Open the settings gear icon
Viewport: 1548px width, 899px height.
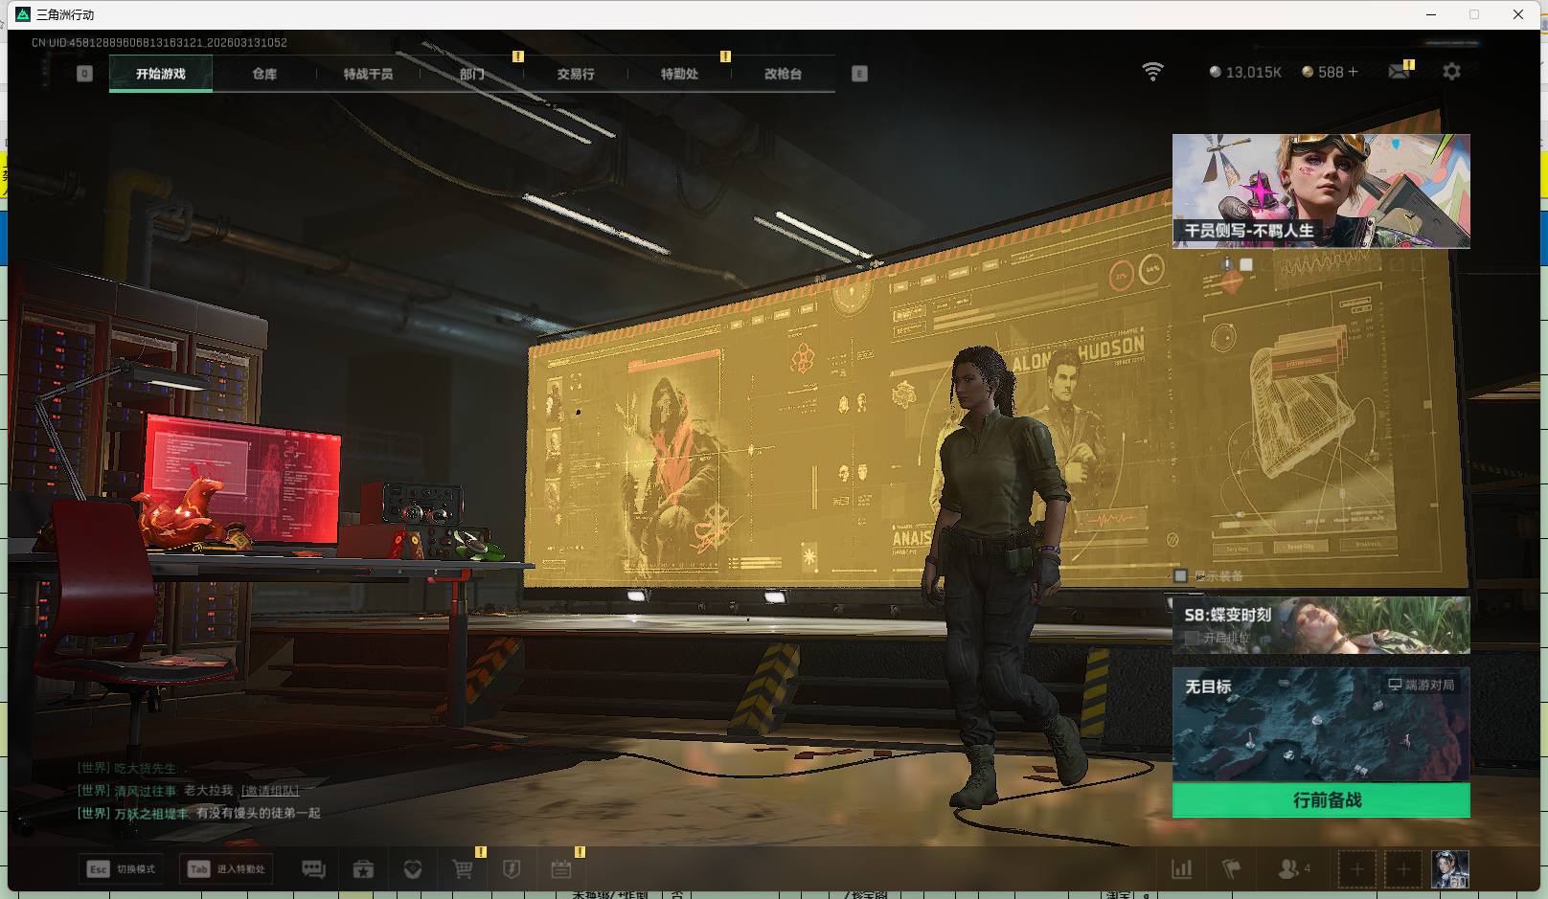coord(1451,72)
